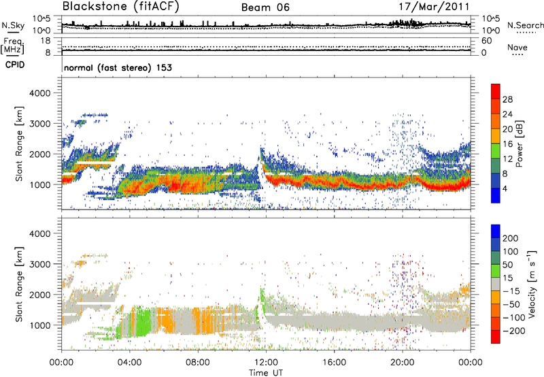Click the '16:00' time tick label

pos(334,363)
